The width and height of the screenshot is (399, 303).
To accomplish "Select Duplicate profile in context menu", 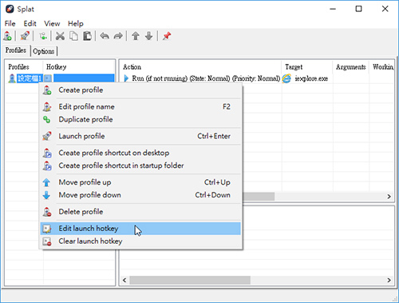I will tap(140, 119).
